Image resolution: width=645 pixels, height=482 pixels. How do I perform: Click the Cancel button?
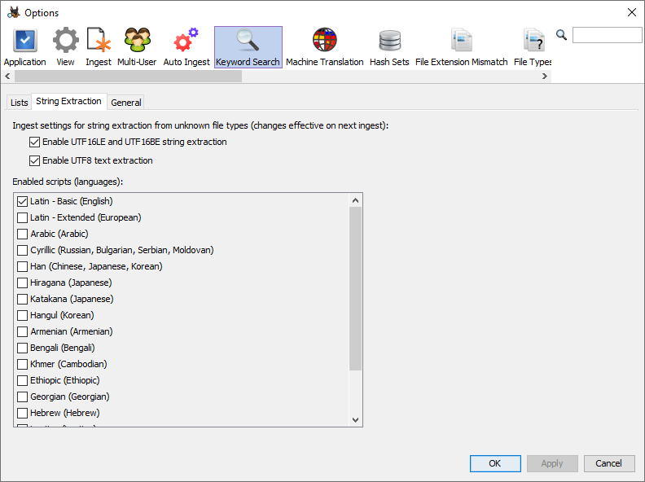point(608,463)
